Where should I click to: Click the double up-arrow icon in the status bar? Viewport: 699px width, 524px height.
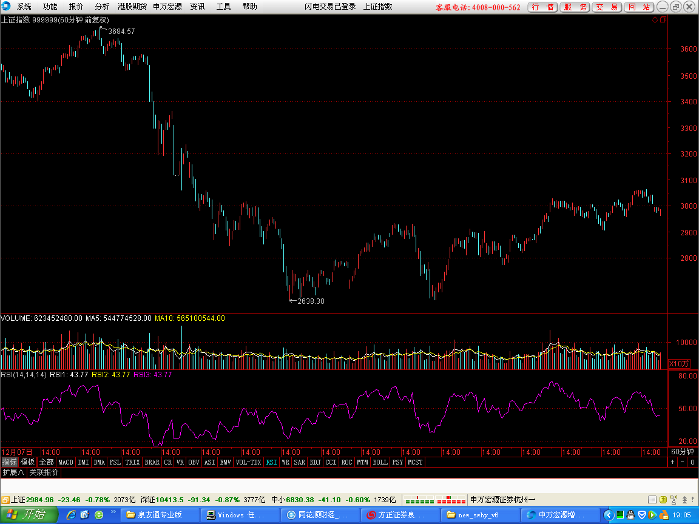click(684, 500)
